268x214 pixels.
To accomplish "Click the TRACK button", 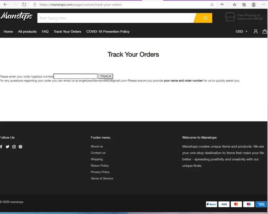I will (x=106, y=76).
